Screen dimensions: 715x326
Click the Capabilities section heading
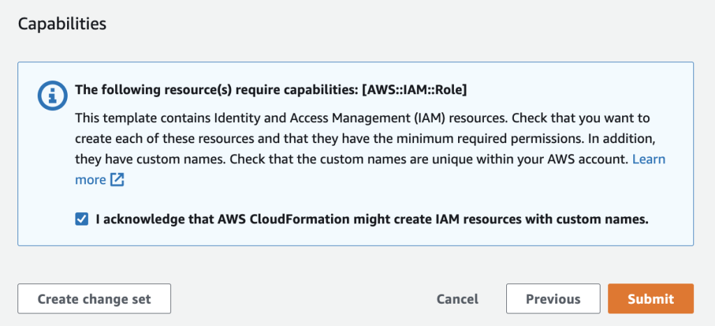point(62,24)
